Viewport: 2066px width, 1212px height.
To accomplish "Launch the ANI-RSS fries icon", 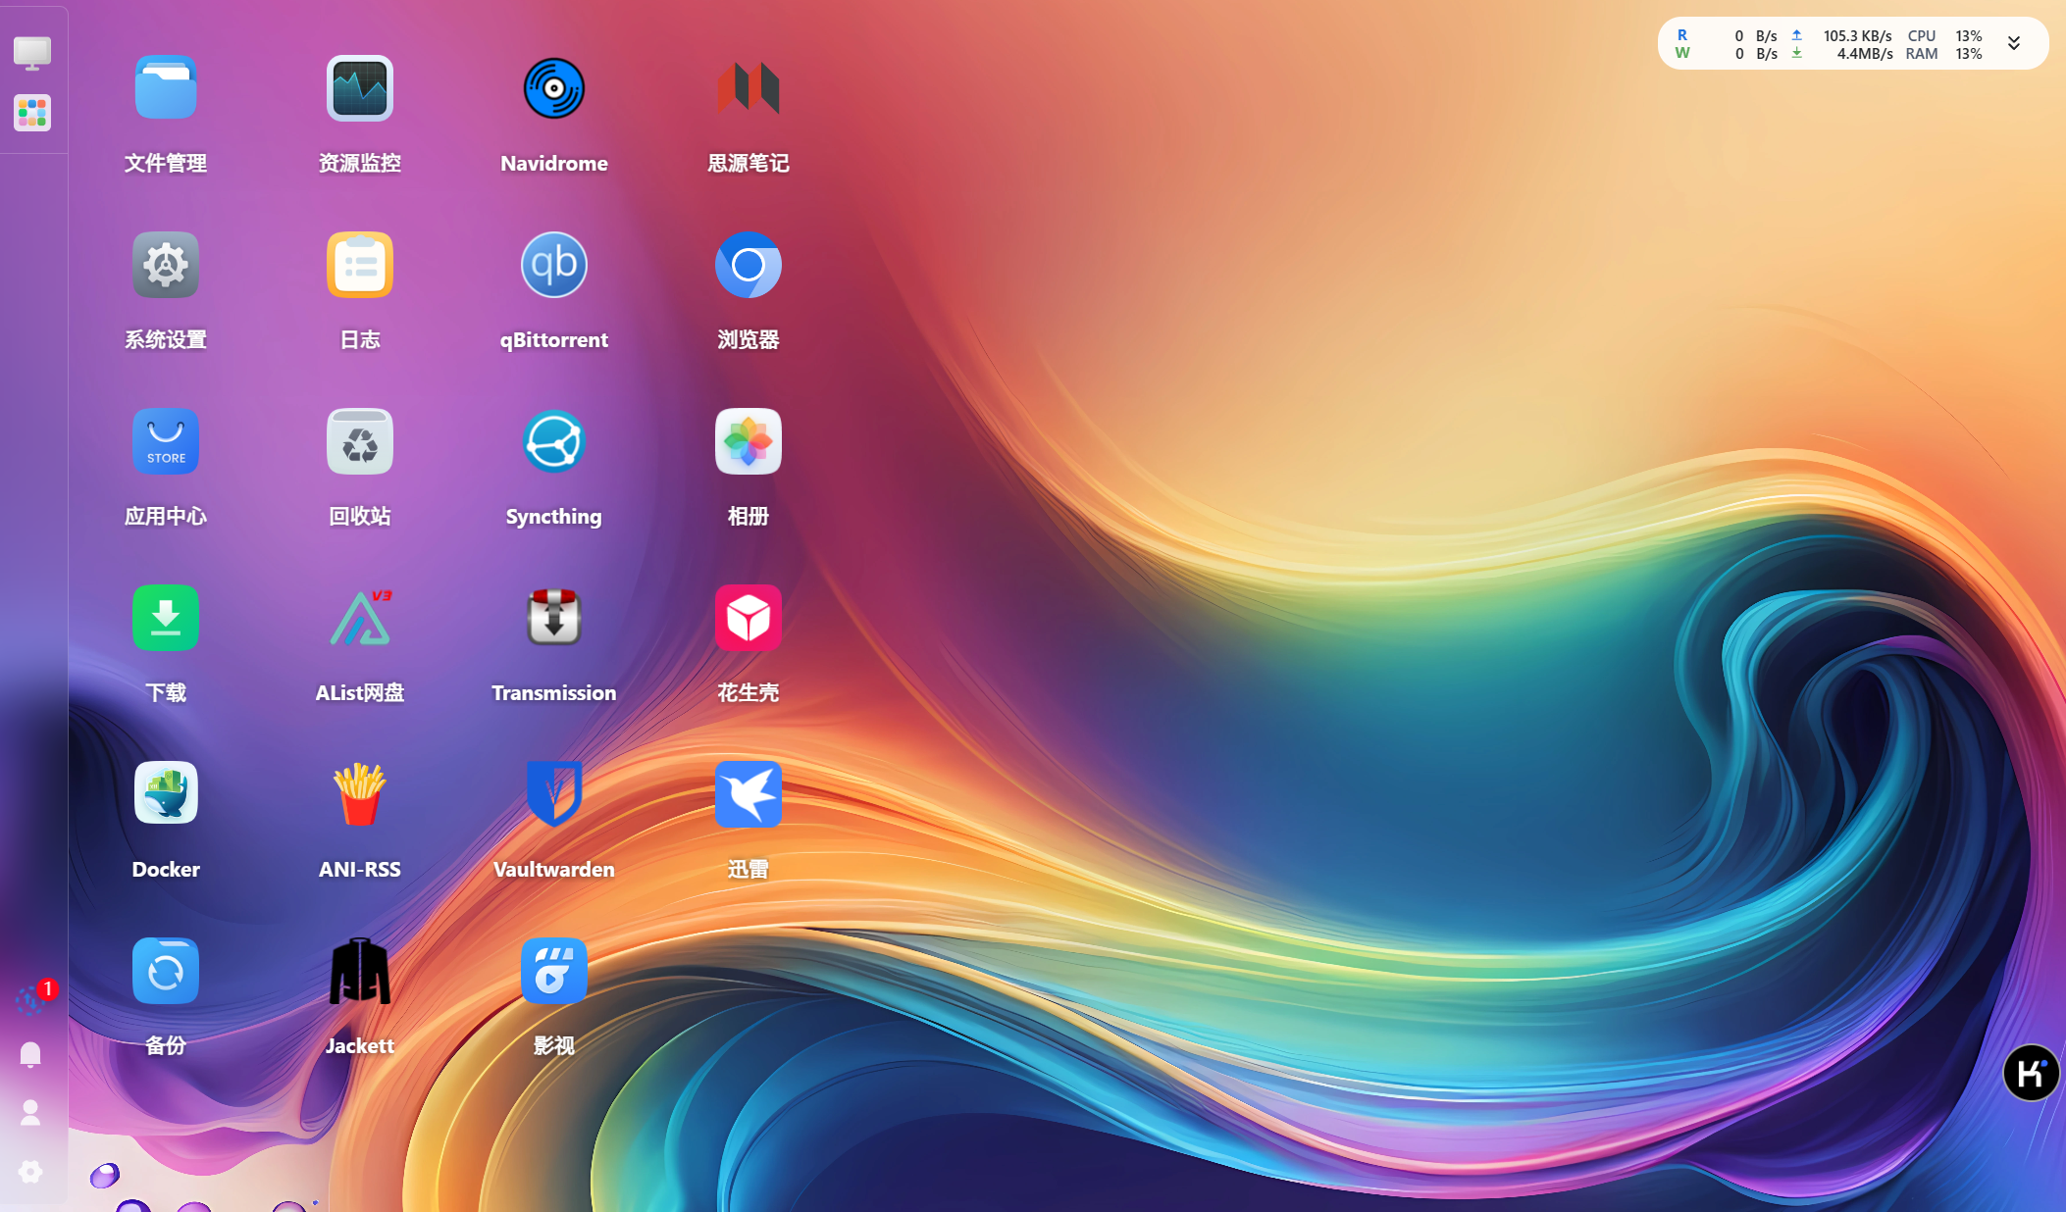I will pos(359,795).
